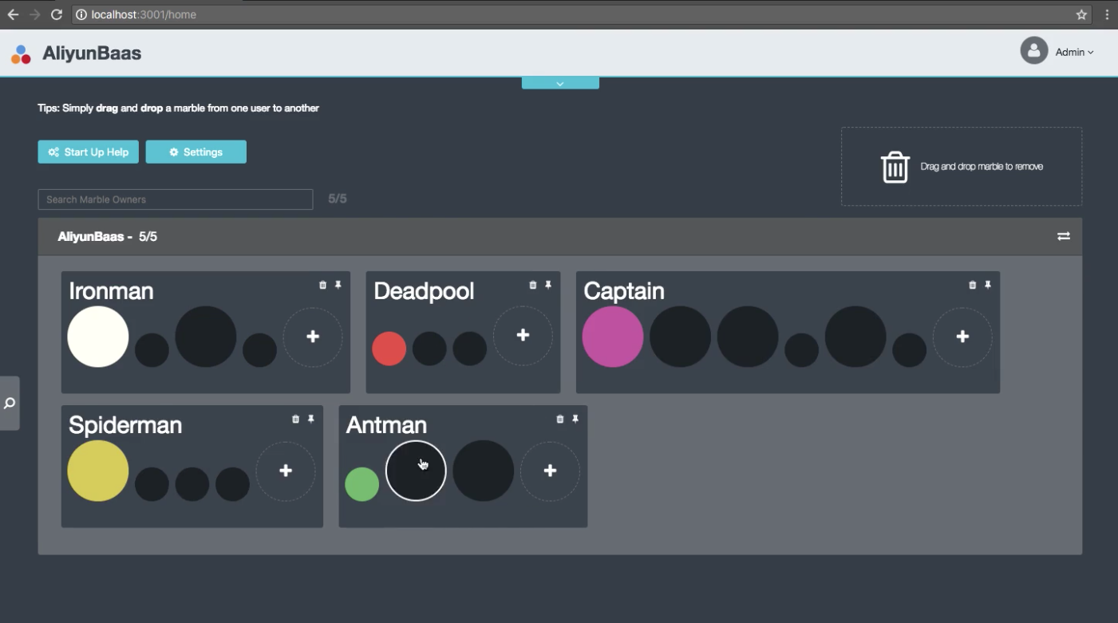Screen dimensions: 1118x623
Task: Bookmark the page with star icon
Action: click(x=1081, y=14)
